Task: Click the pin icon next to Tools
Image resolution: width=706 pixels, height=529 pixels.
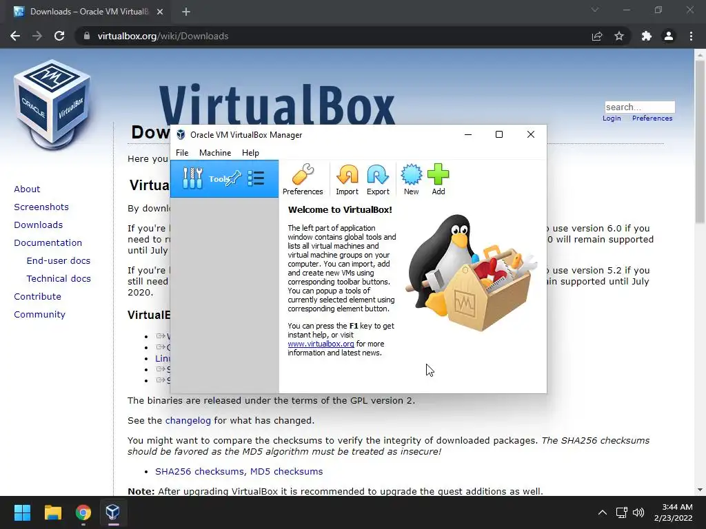Action: (234, 178)
